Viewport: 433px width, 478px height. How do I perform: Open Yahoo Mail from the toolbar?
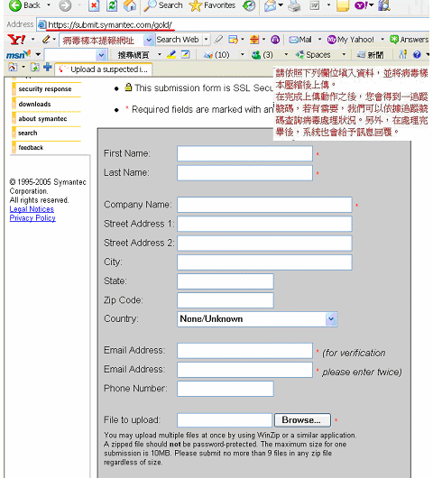[300, 40]
